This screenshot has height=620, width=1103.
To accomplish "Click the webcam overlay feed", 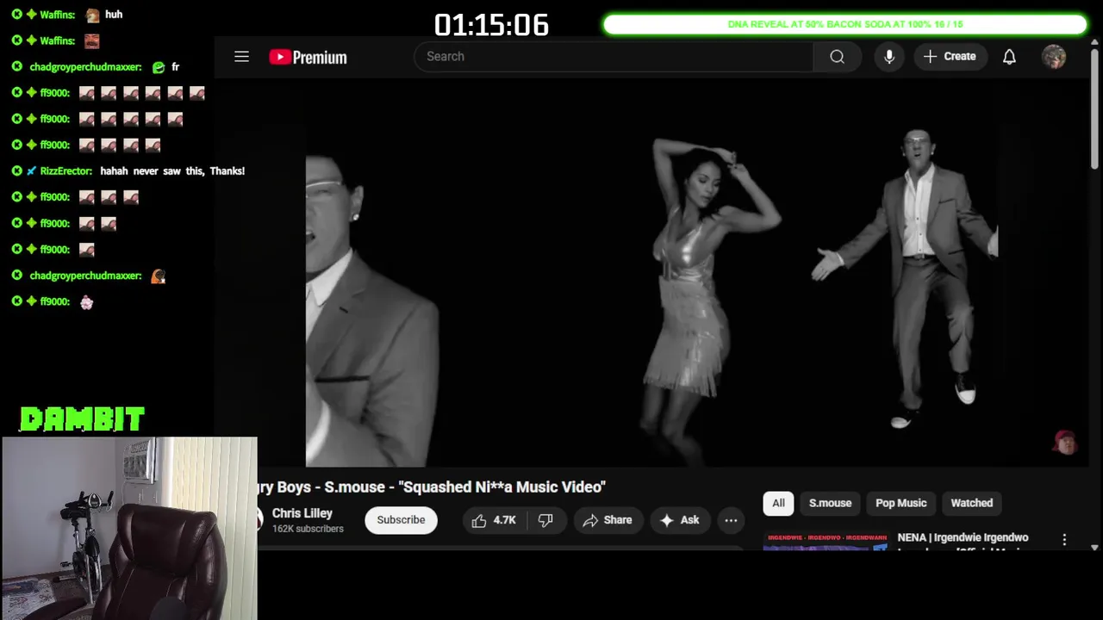I will pyautogui.click(x=129, y=528).
